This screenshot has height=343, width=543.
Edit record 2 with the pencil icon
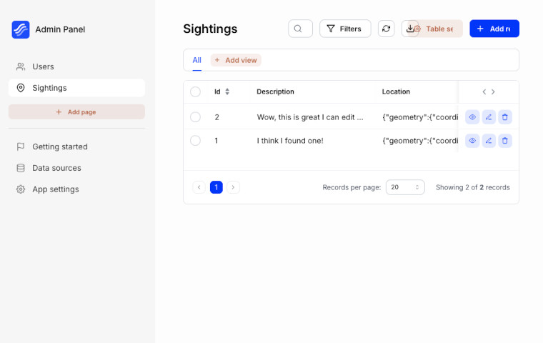(489, 117)
